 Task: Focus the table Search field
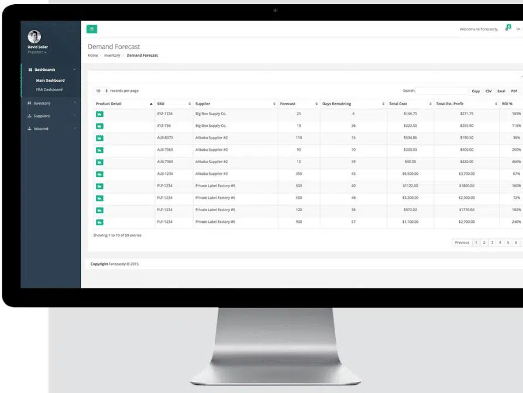[x=442, y=91]
